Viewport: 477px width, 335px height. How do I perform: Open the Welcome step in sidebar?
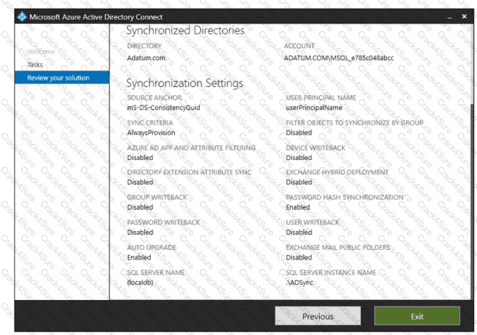point(41,52)
